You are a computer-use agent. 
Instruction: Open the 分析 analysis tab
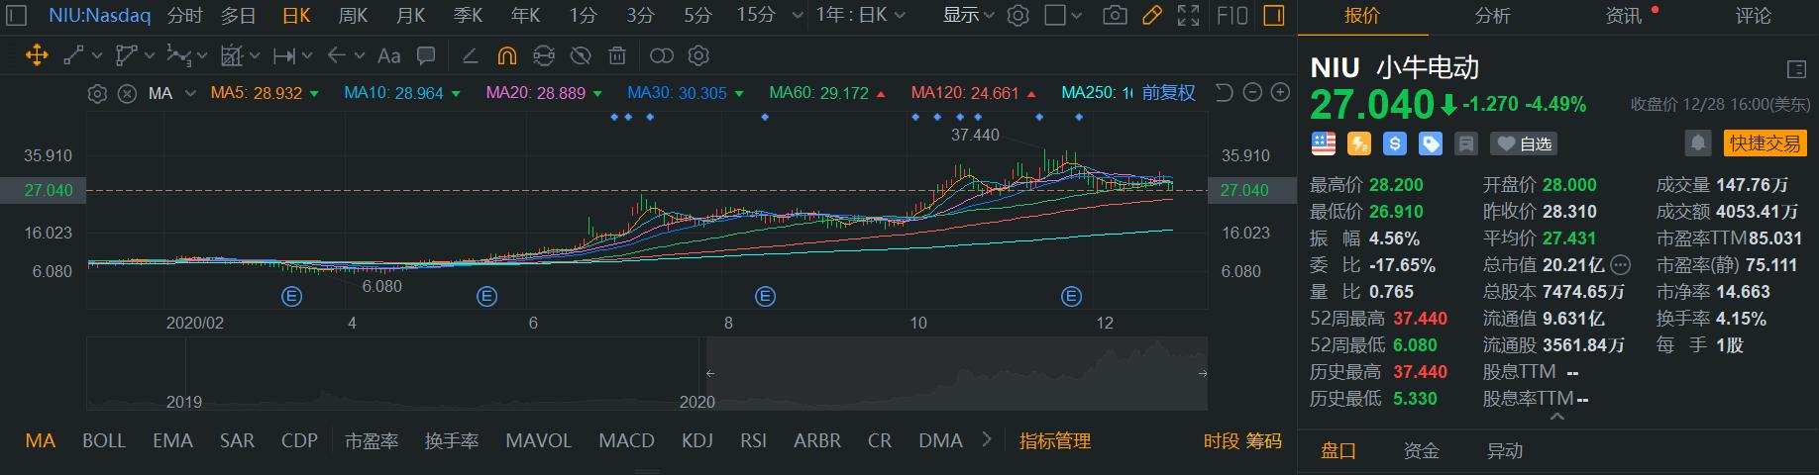pos(1492,15)
